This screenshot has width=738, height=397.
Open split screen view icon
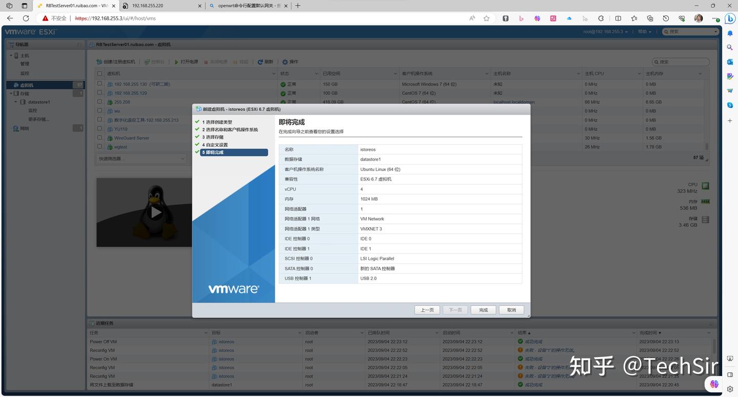[x=618, y=18]
